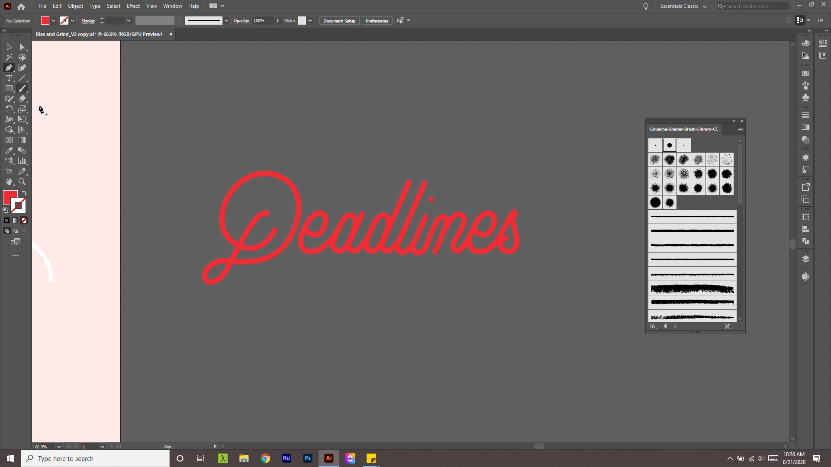Viewport: 831px width, 467px height.
Task: Activate the Zoom tool
Action: pos(22,182)
